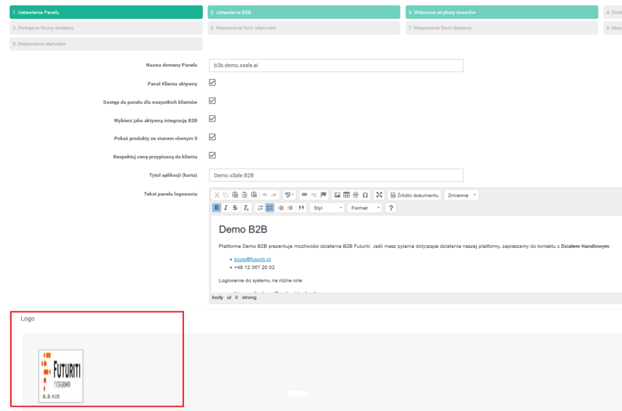Click the block quote icon
This screenshot has height=411, width=622.
coord(301,208)
